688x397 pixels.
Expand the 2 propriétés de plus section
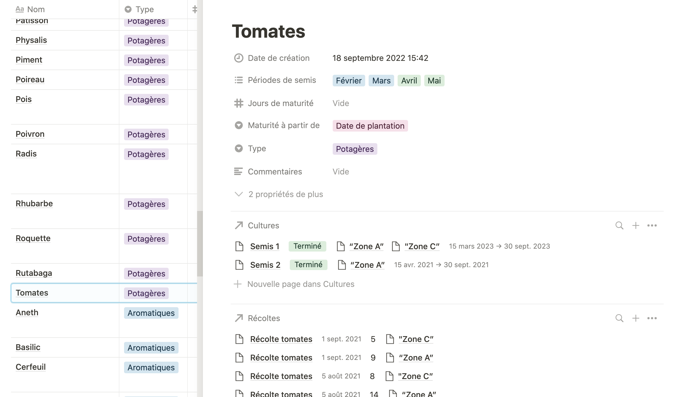(285, 194)
